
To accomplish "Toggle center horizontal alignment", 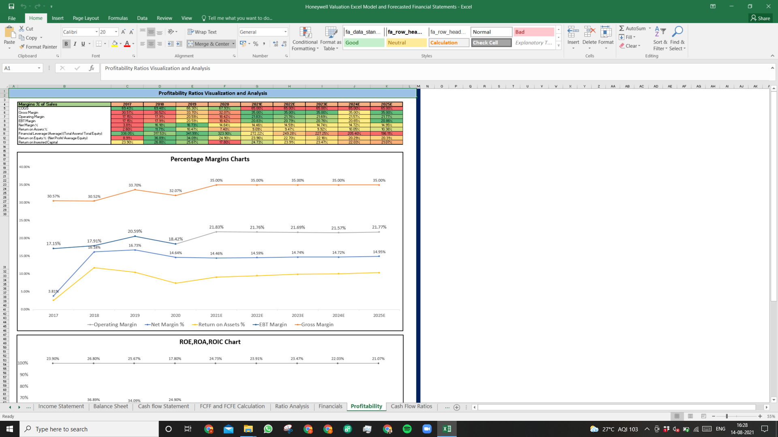I will tap(151, 44).
